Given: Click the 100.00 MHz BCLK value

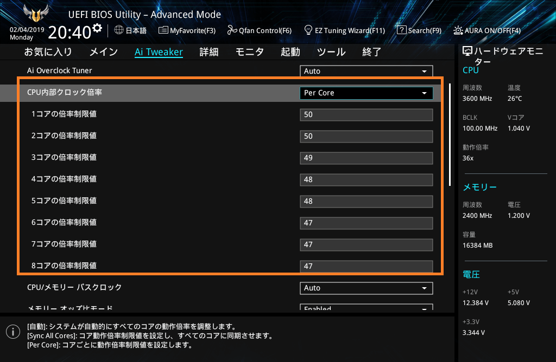Looking at the screenshot, I should tap(480, 128).
